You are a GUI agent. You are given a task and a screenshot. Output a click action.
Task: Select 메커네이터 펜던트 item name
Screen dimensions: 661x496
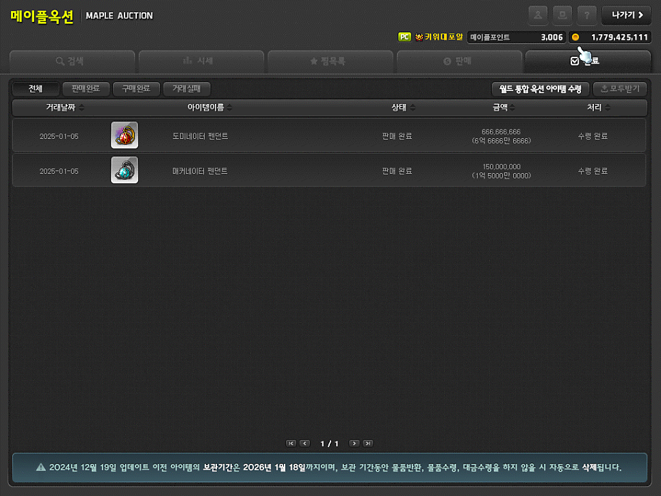(200, 171)
